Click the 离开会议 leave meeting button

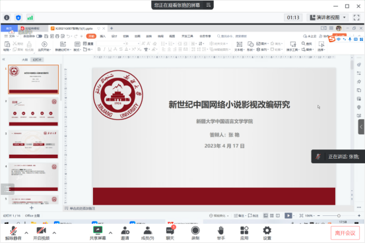(x=345, y=232)
